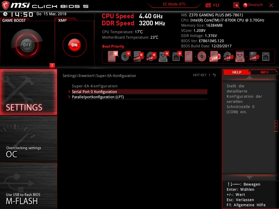Screen dimensions: 279x209
Task: Select the legacy USB key boot device
Action: 240,56
